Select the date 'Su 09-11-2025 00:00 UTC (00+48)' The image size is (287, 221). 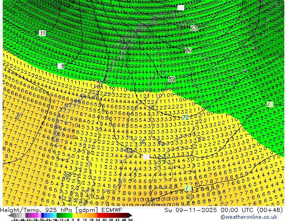[x=224, y=210]
